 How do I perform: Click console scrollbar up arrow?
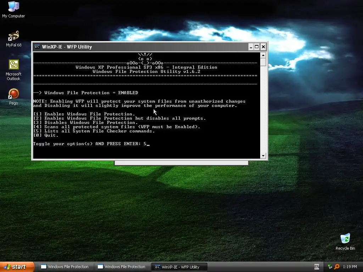[263, 55]
